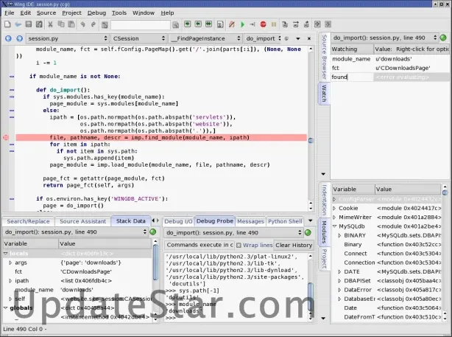Click the search icon right of the toolbar field

coord(175,25)
